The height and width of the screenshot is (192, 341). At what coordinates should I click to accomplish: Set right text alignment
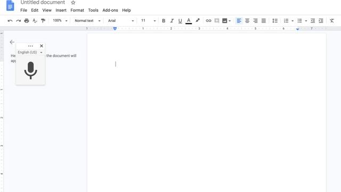pyautogui.click(x=255, y=21)
